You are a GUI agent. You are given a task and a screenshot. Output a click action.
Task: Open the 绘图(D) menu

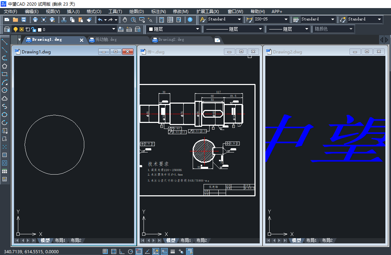click(x=137, y=12)
